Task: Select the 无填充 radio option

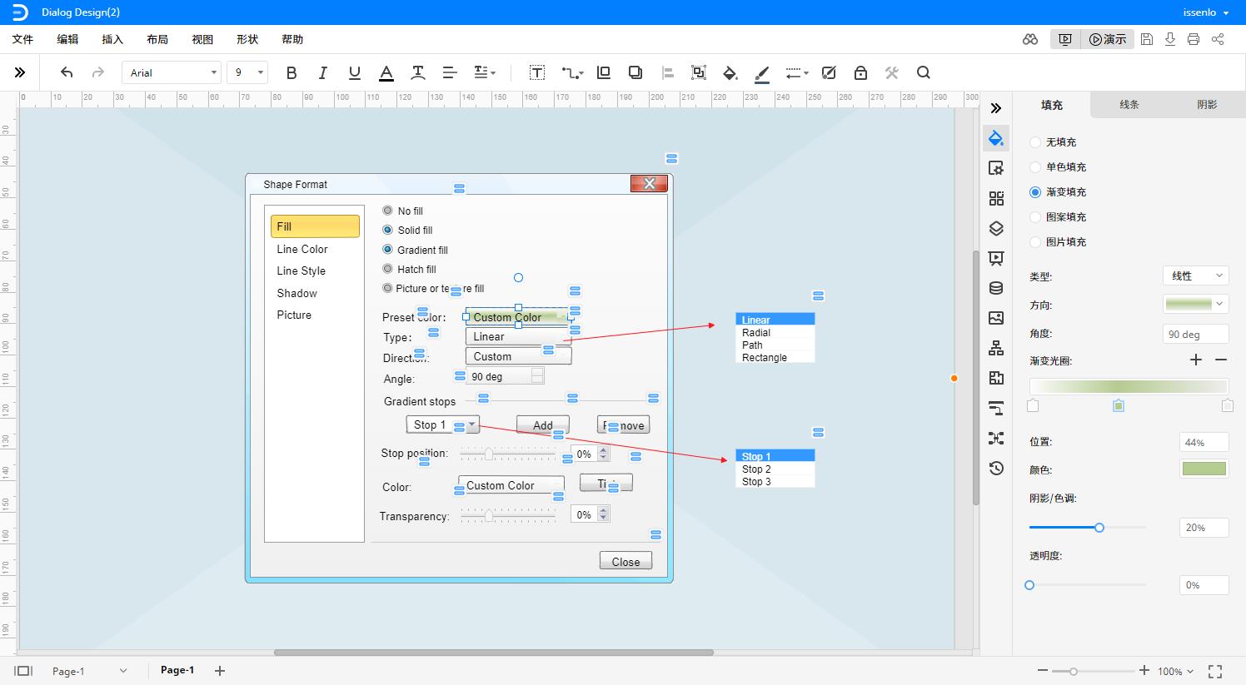Action: 1035,142
